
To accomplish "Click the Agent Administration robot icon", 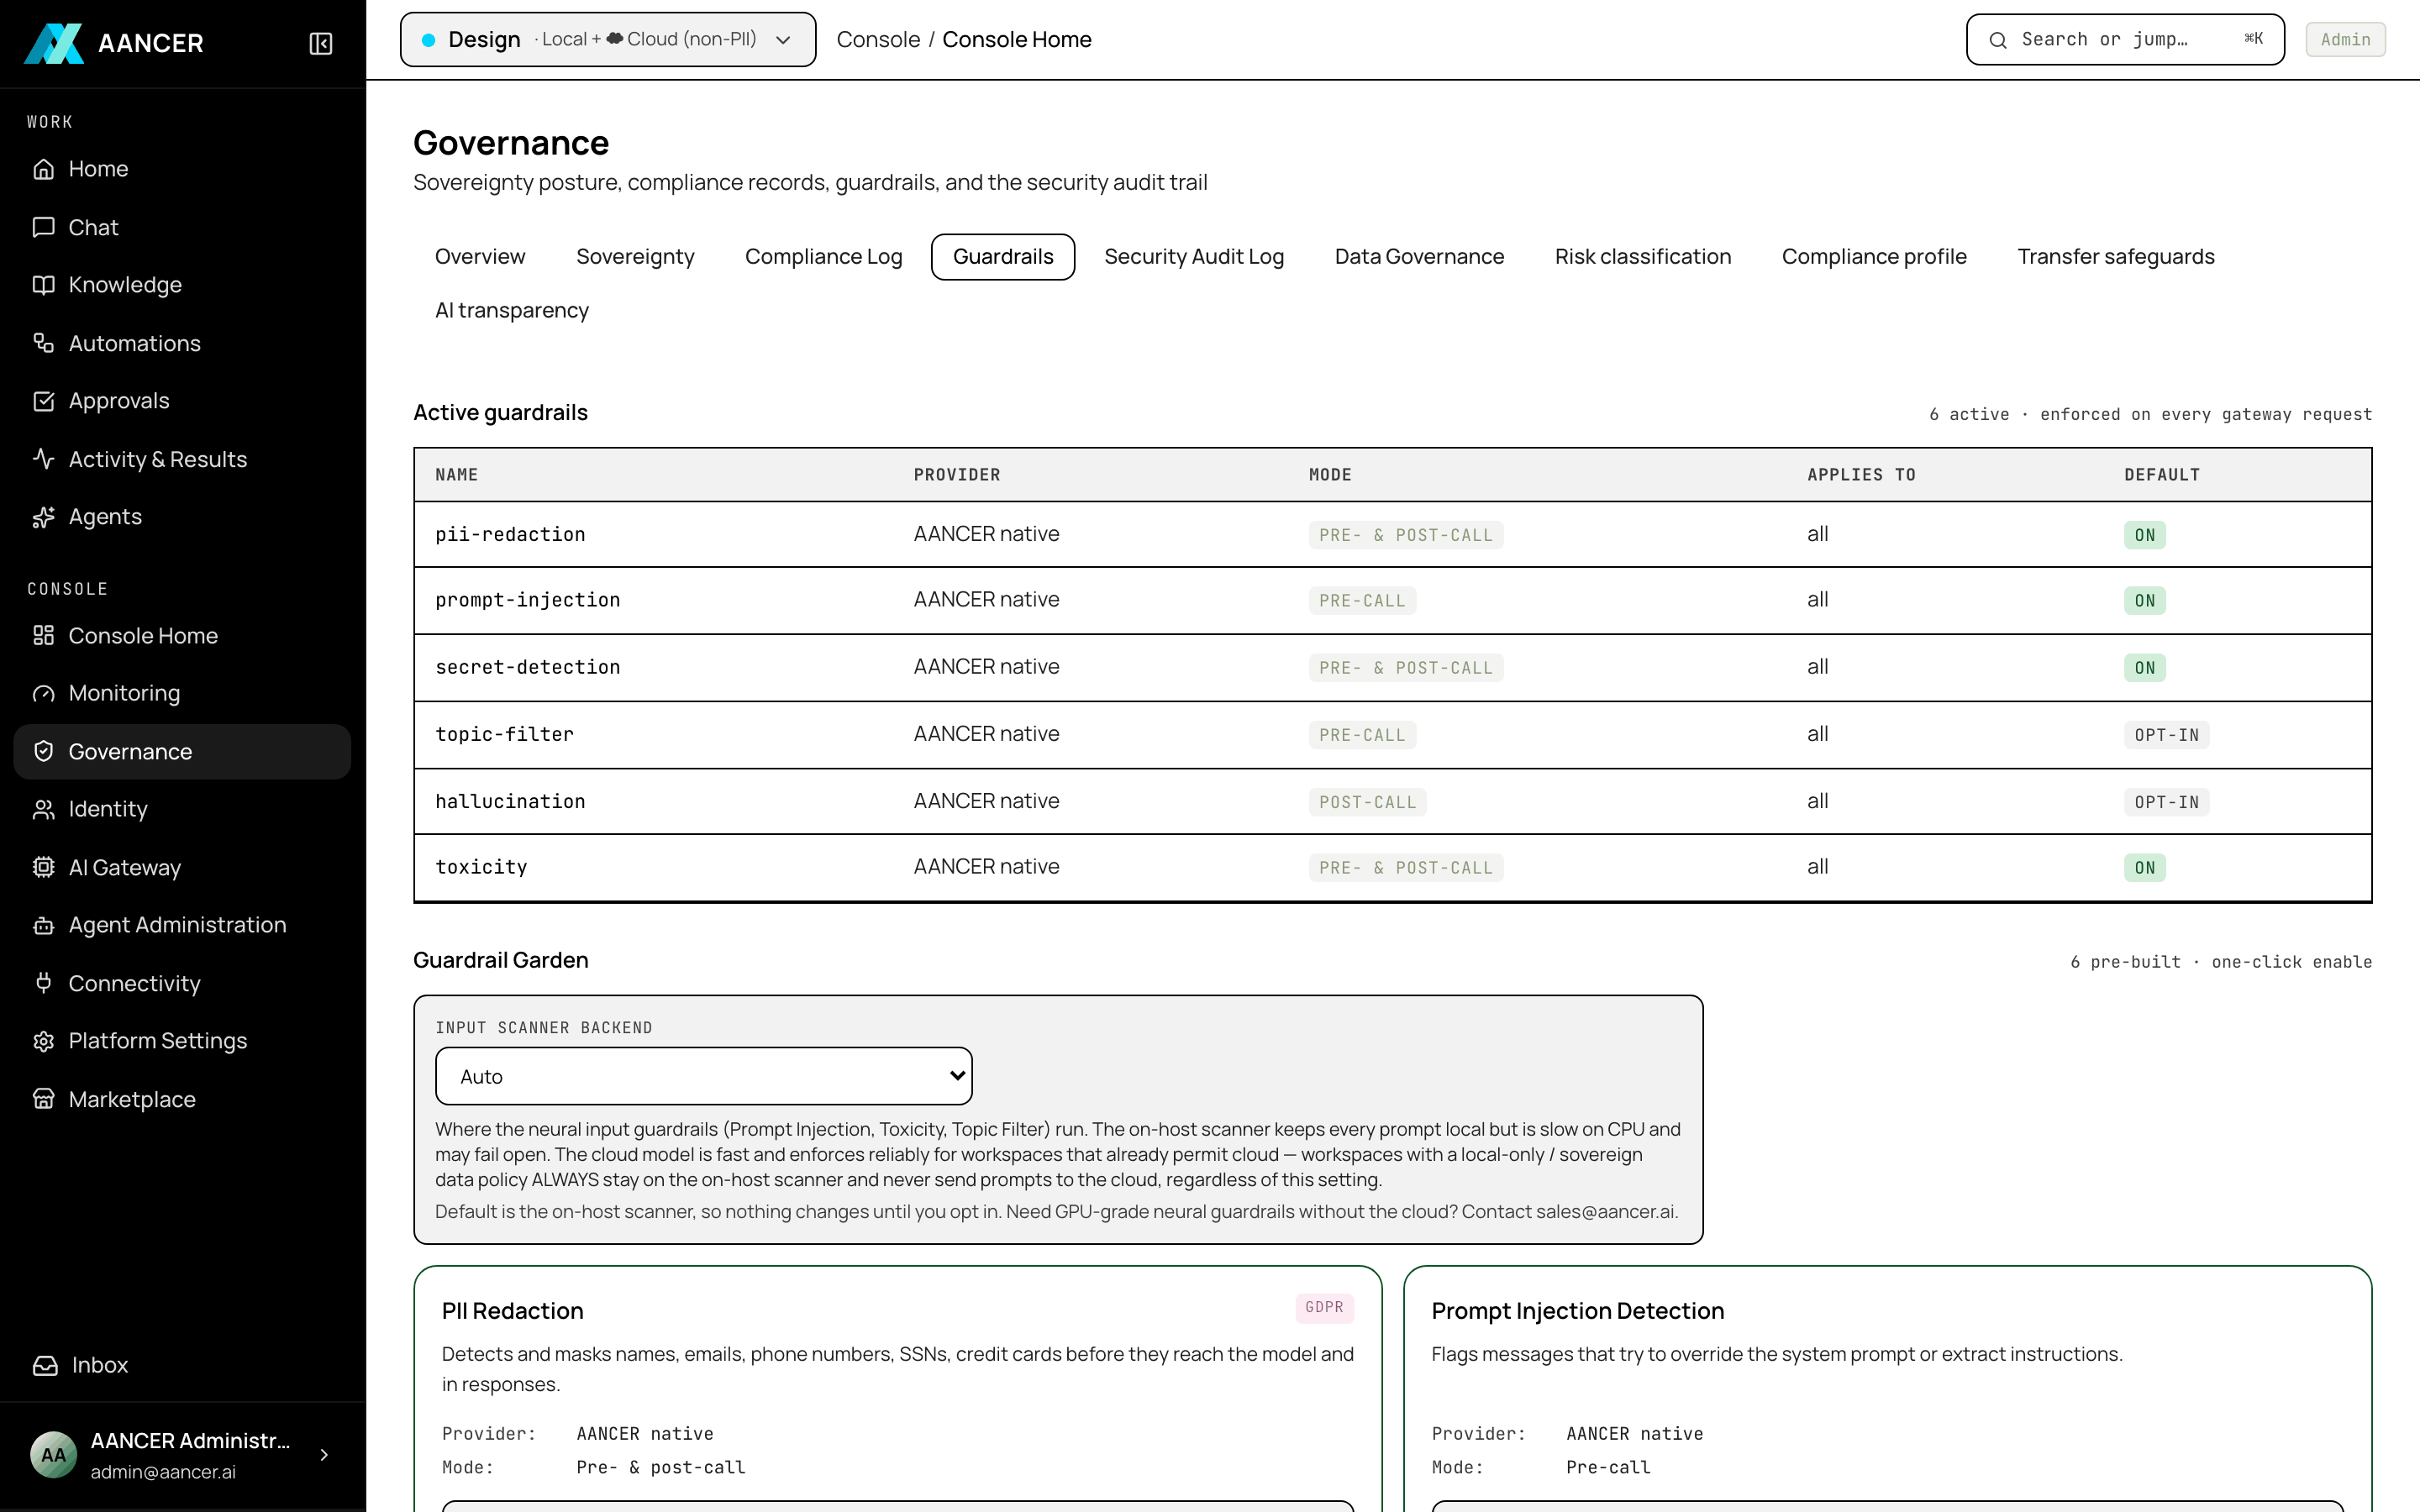I will coord(43,925).
